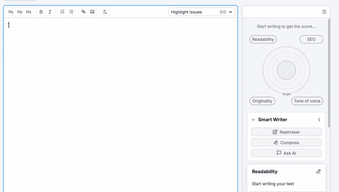Toggle bold text formatting
The image size is (339, 192).
coord(41,12)
